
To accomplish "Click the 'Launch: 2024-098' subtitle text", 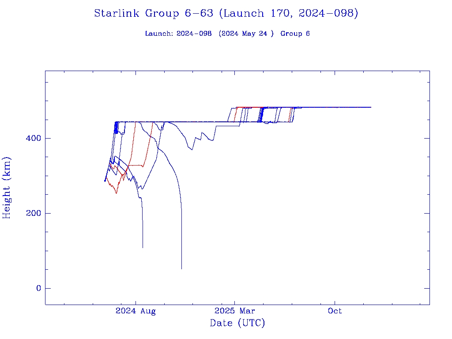I will [178, 34].
